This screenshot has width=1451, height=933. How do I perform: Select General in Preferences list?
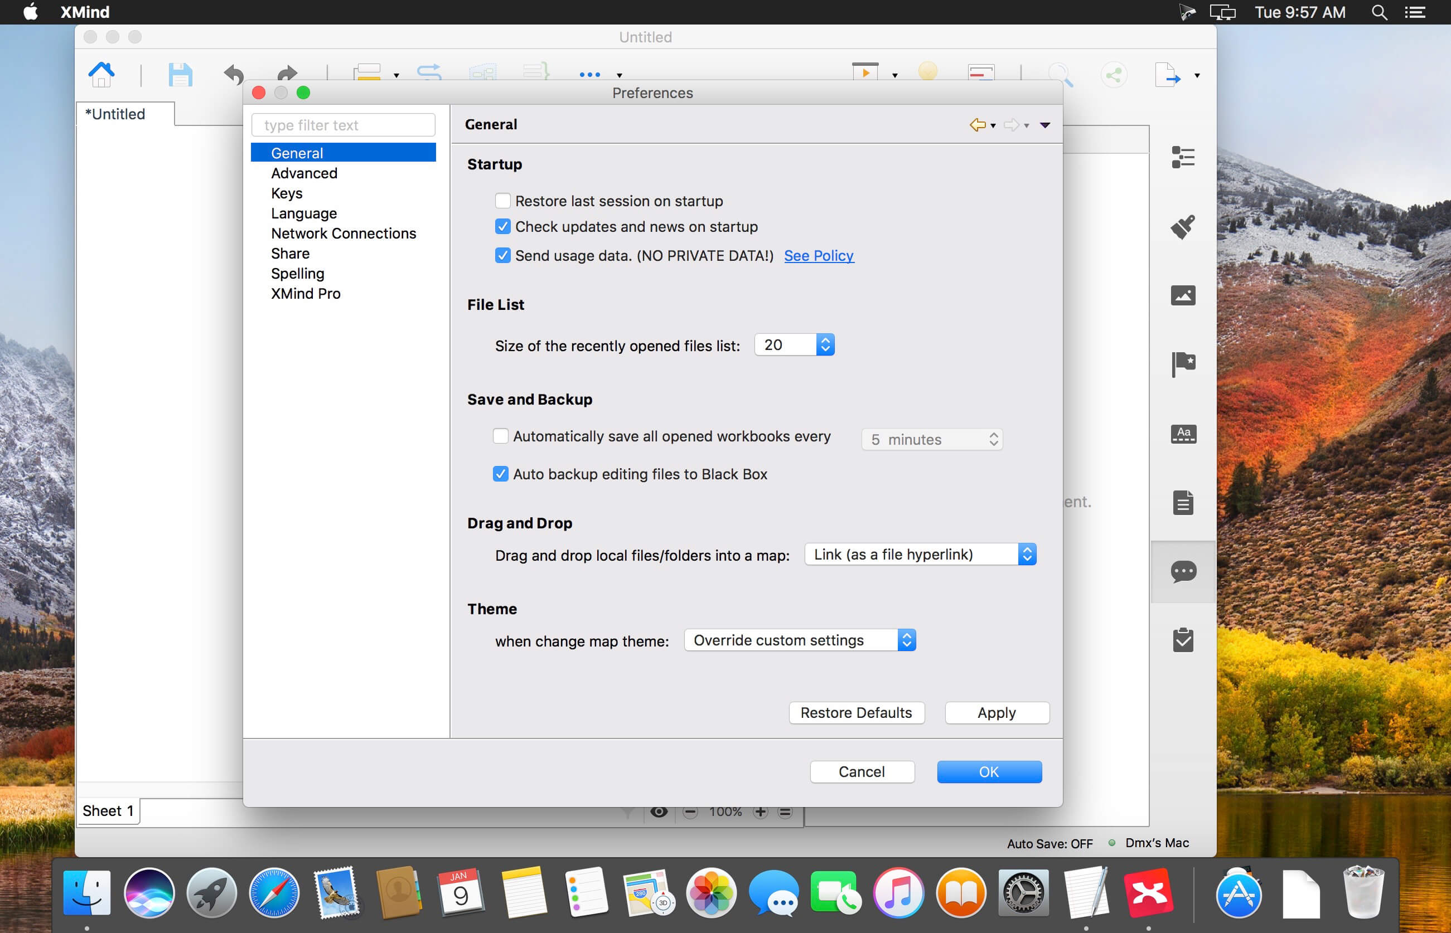click(x=343, y=153)
